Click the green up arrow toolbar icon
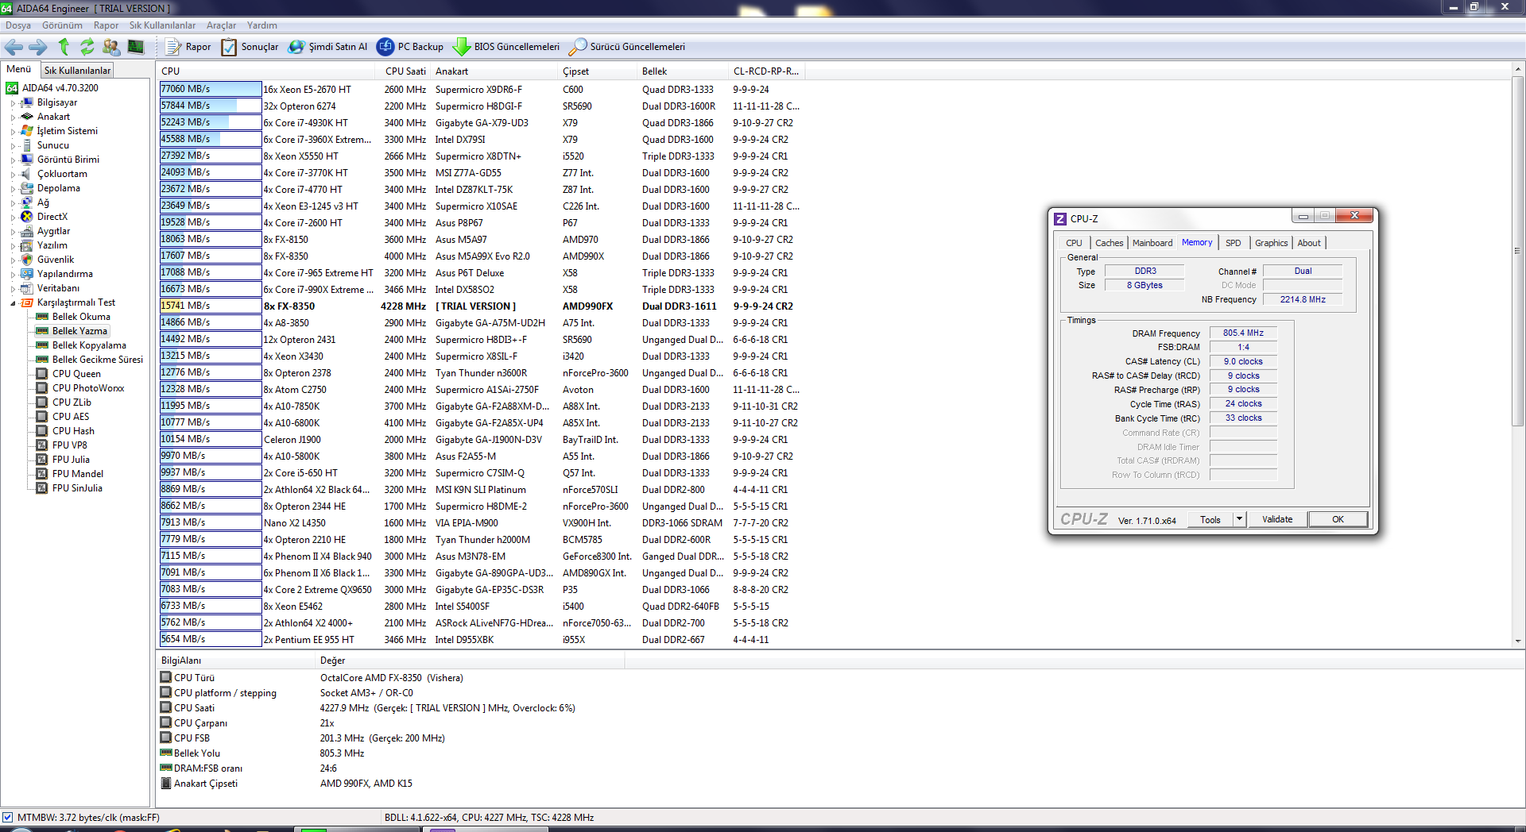This screenshot has width=1526, height=832. click(x=64, y=47)
